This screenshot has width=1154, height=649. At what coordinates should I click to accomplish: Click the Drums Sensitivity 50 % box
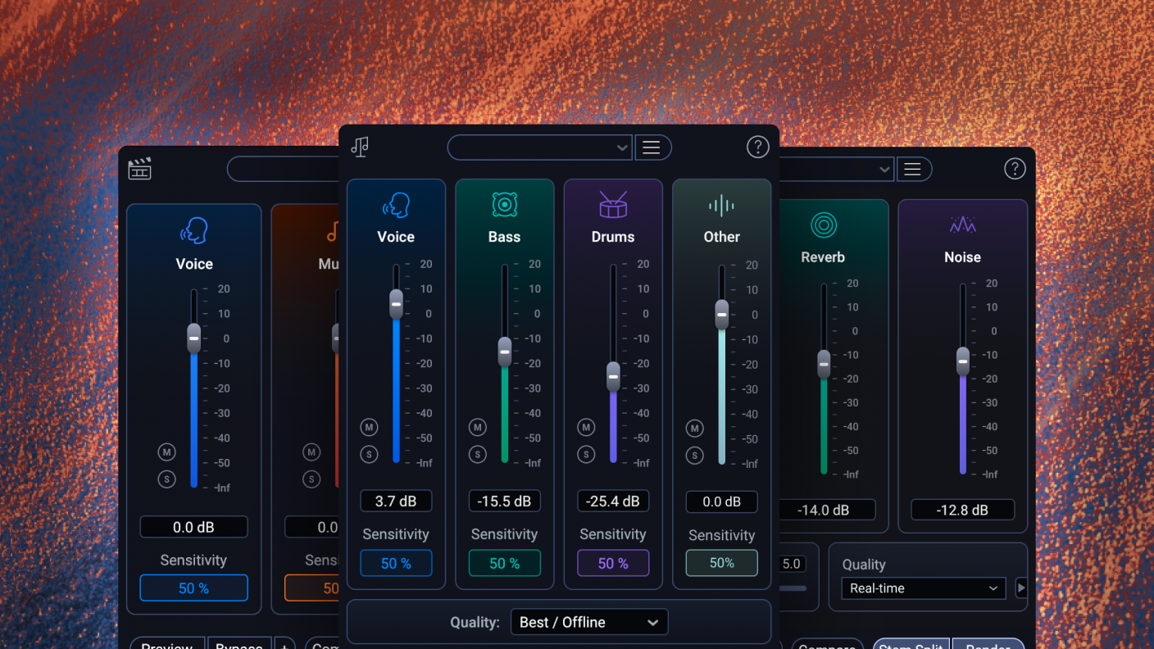[x=612, y=564]
